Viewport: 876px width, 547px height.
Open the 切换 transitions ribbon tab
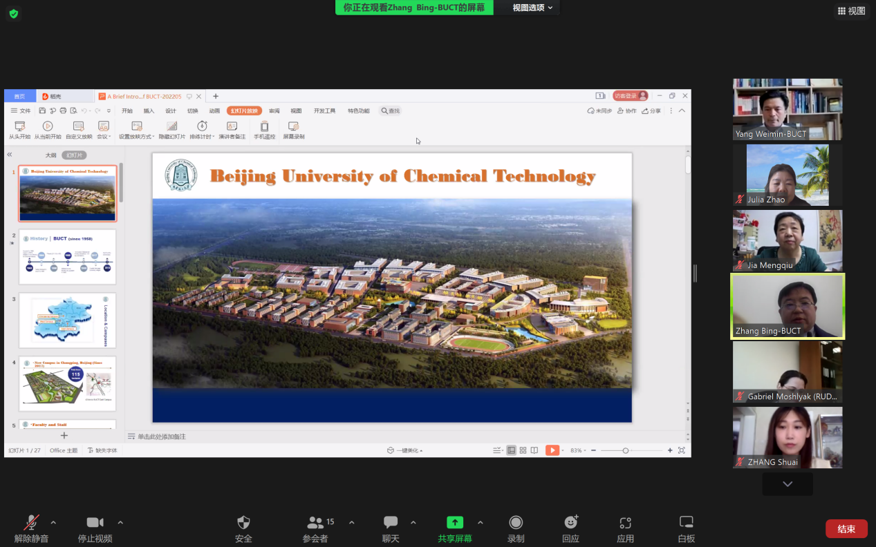193,111
